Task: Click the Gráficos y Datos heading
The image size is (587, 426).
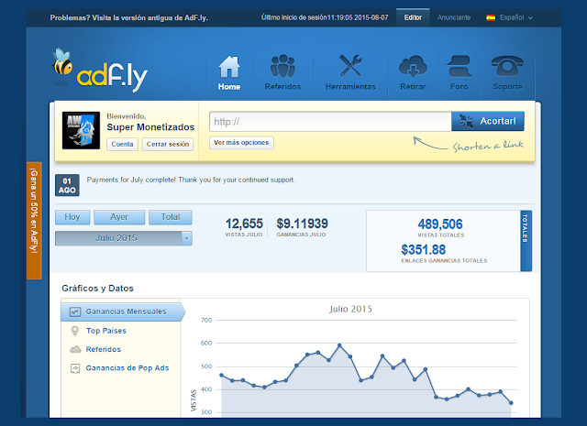Action: point(98,289)
